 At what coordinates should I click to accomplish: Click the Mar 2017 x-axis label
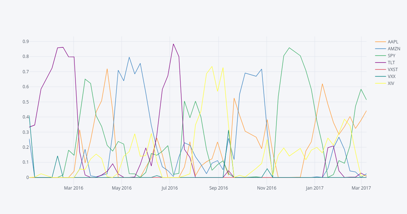[361, 188]
